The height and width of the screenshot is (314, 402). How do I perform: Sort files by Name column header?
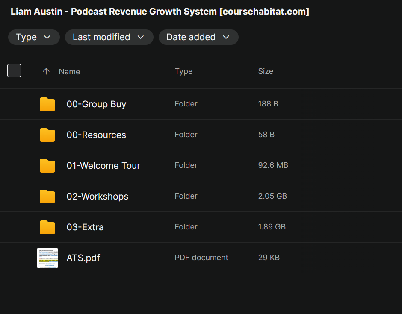[69, 72]
